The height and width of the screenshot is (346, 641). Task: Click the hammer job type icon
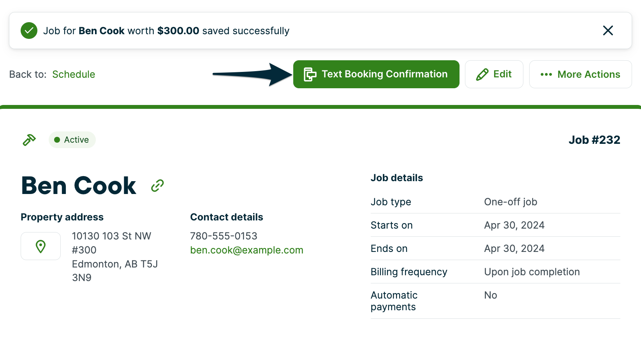tap(29, 140)
